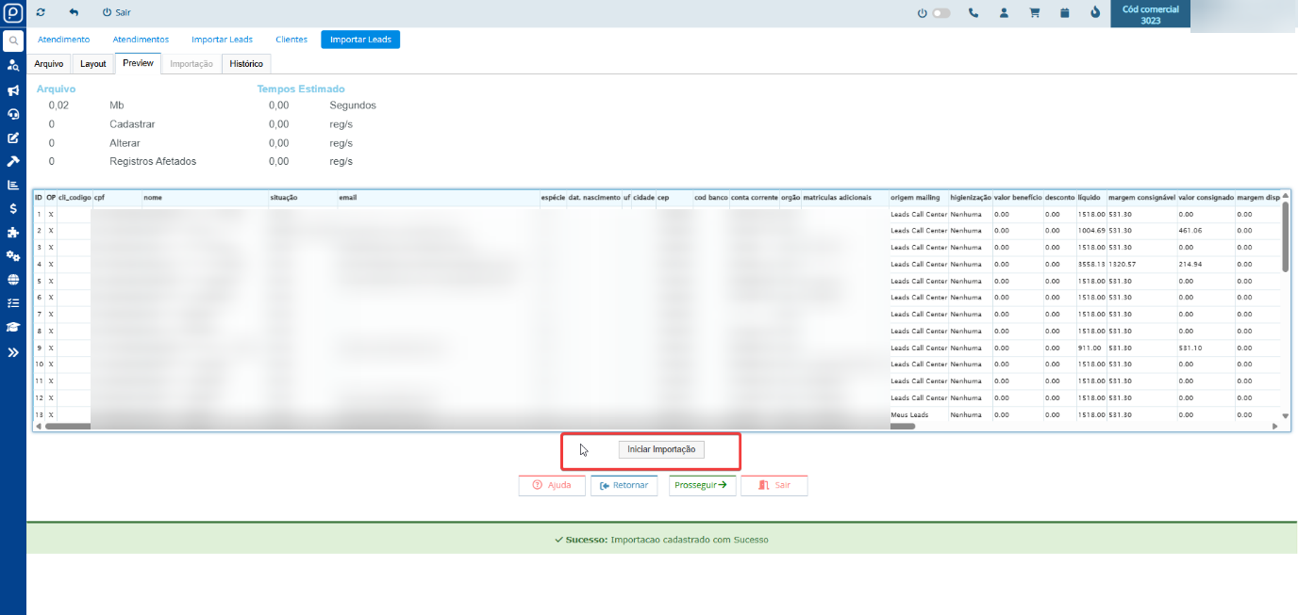Click the sidebar search field
This screenshot has width=1298, height=615.
coord(13,40)
